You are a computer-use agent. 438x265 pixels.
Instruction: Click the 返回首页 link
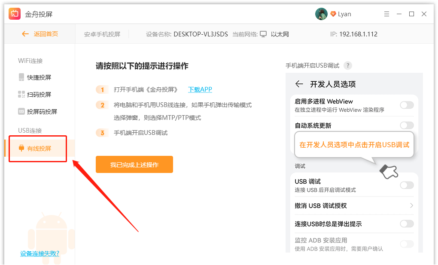point(46,34)
